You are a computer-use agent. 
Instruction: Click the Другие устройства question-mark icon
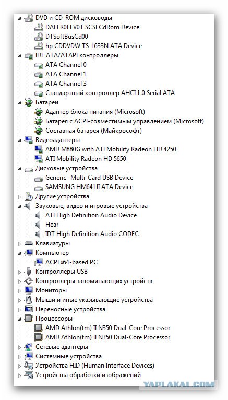pyautogui.click(x=29, y=197)
